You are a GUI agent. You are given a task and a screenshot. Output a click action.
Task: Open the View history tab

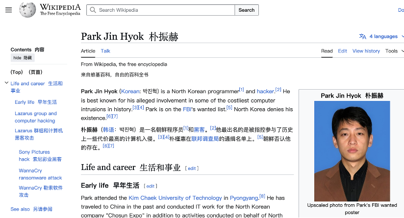366,51
